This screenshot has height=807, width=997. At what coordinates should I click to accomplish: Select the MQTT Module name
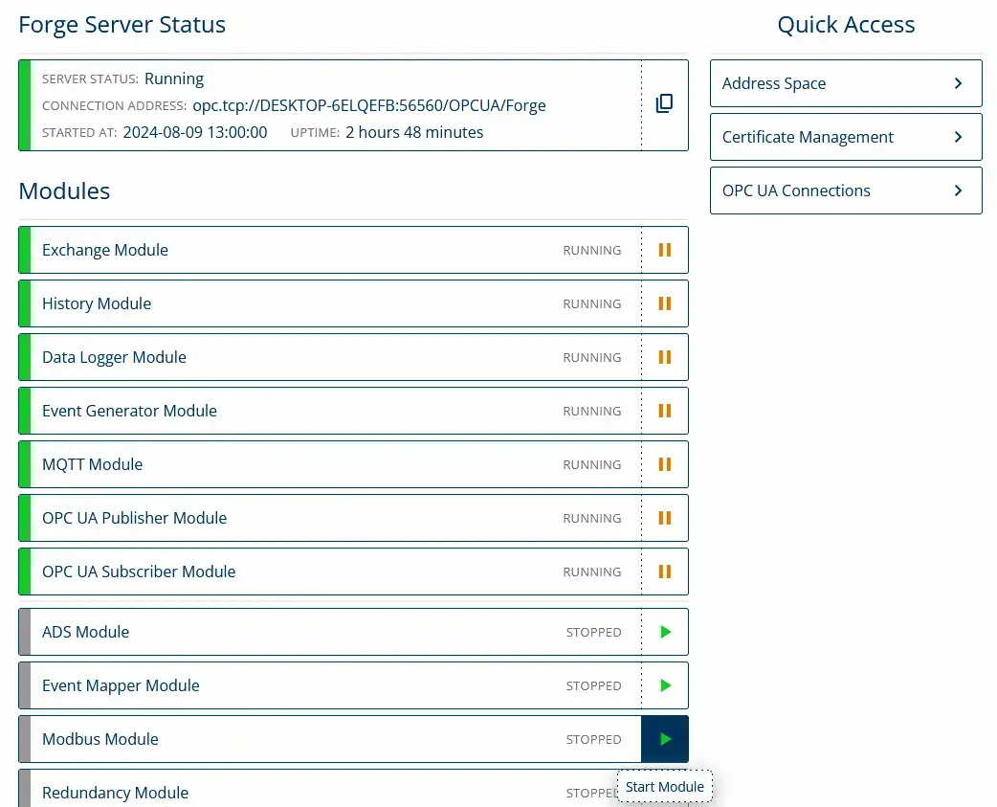point(92,464)
